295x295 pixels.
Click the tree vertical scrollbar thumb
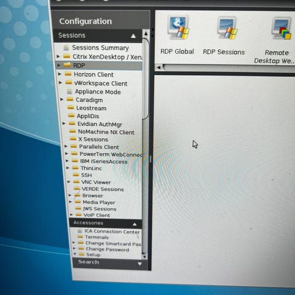(146, 79)
